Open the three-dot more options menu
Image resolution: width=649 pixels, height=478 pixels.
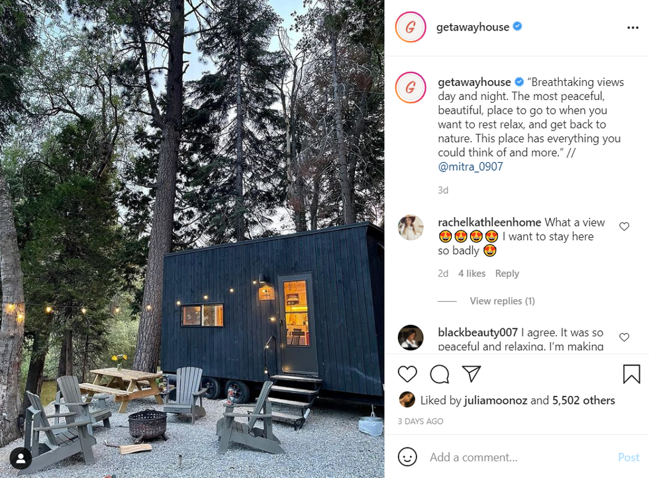tap(632, 28)
